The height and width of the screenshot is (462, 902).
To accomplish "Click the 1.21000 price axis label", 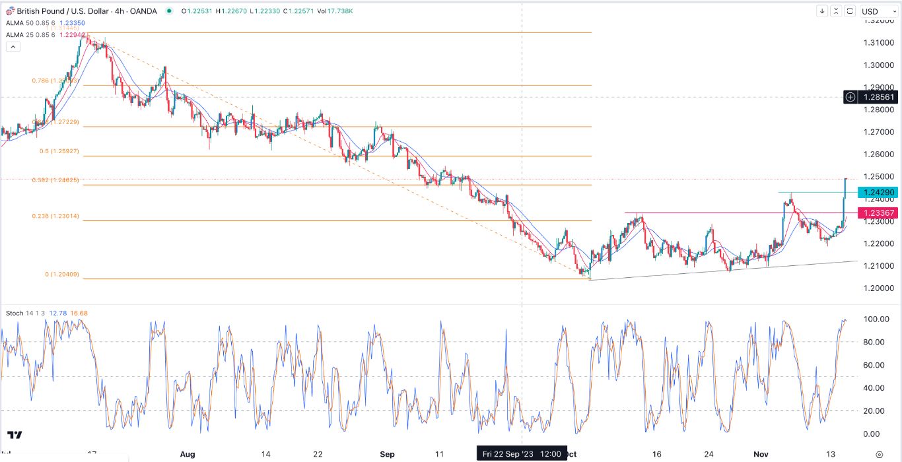I will [x=878, y=266].
